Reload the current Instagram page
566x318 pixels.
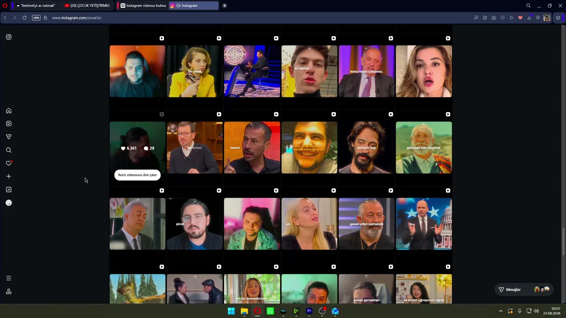[24, 18]
